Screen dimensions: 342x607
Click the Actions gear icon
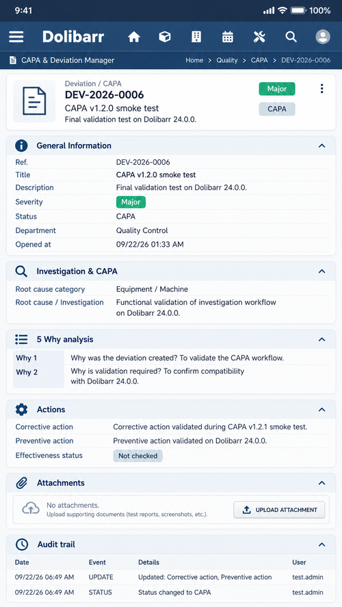click(x=21, y=409)
